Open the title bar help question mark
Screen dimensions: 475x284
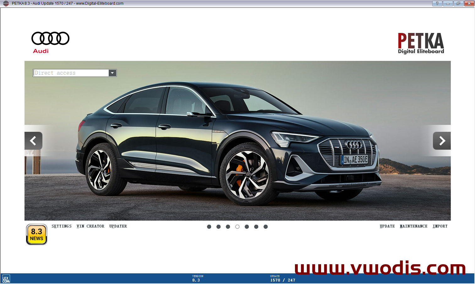[437, 3]
